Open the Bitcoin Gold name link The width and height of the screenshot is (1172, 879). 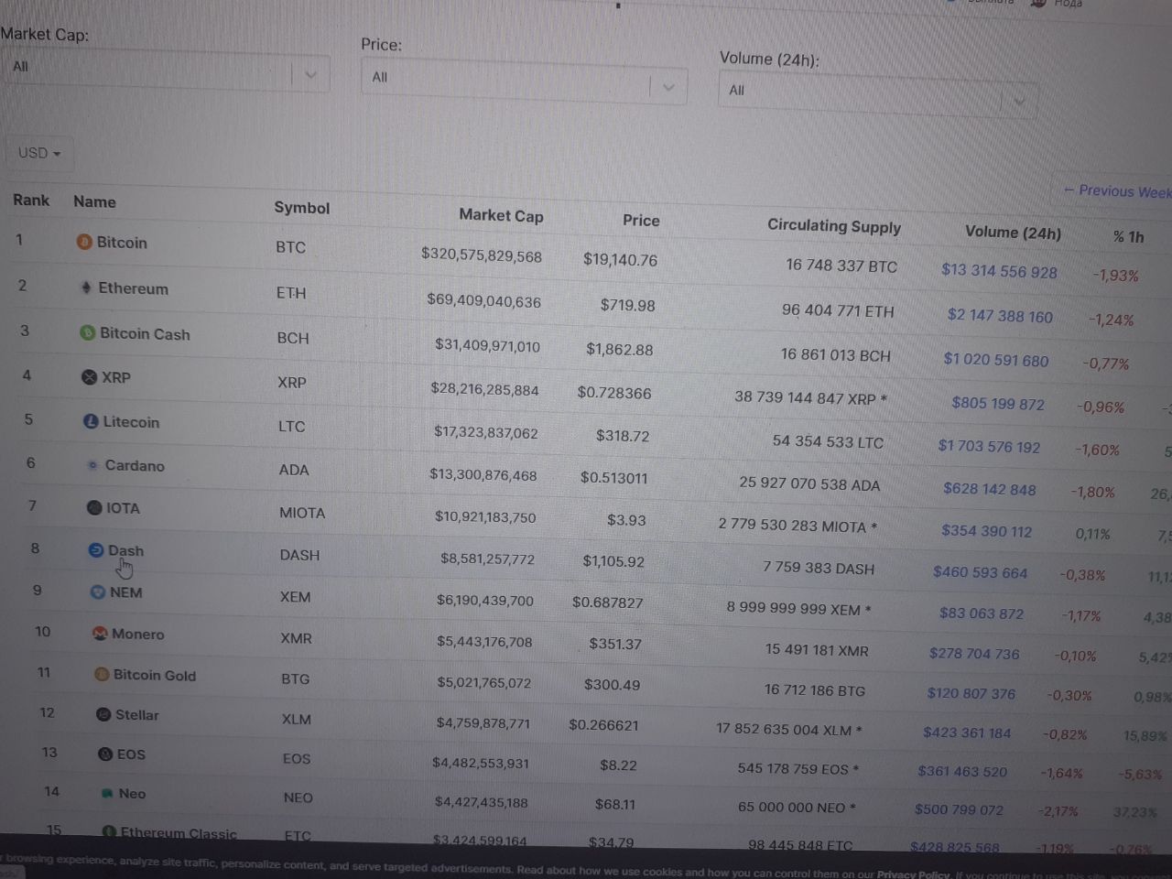(155, 675)
